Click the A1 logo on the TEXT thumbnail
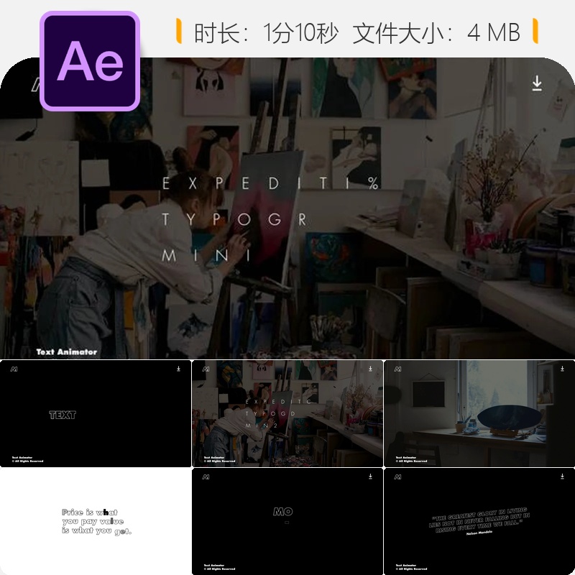This screenshot has width=575, height=575. point(12,369)
